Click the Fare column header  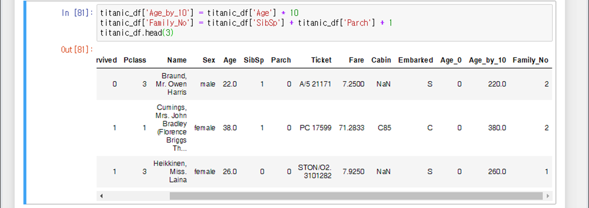pos(357,60)
